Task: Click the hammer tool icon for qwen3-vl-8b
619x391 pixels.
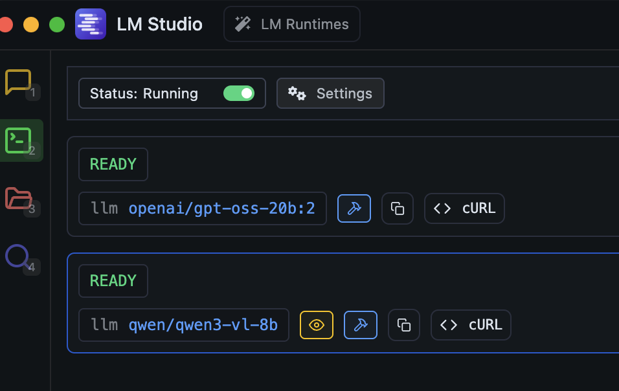Action: [x=361, y=325]
